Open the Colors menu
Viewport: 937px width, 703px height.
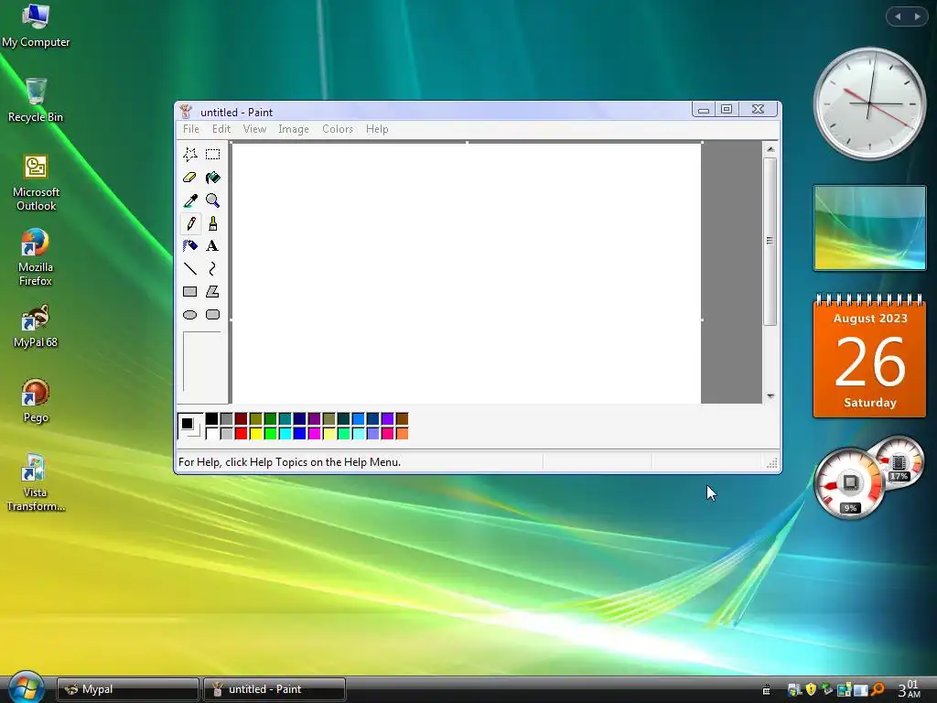338,129
